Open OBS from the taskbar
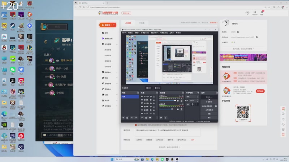This screenshot has width=289, height=162. click(177, 159)
